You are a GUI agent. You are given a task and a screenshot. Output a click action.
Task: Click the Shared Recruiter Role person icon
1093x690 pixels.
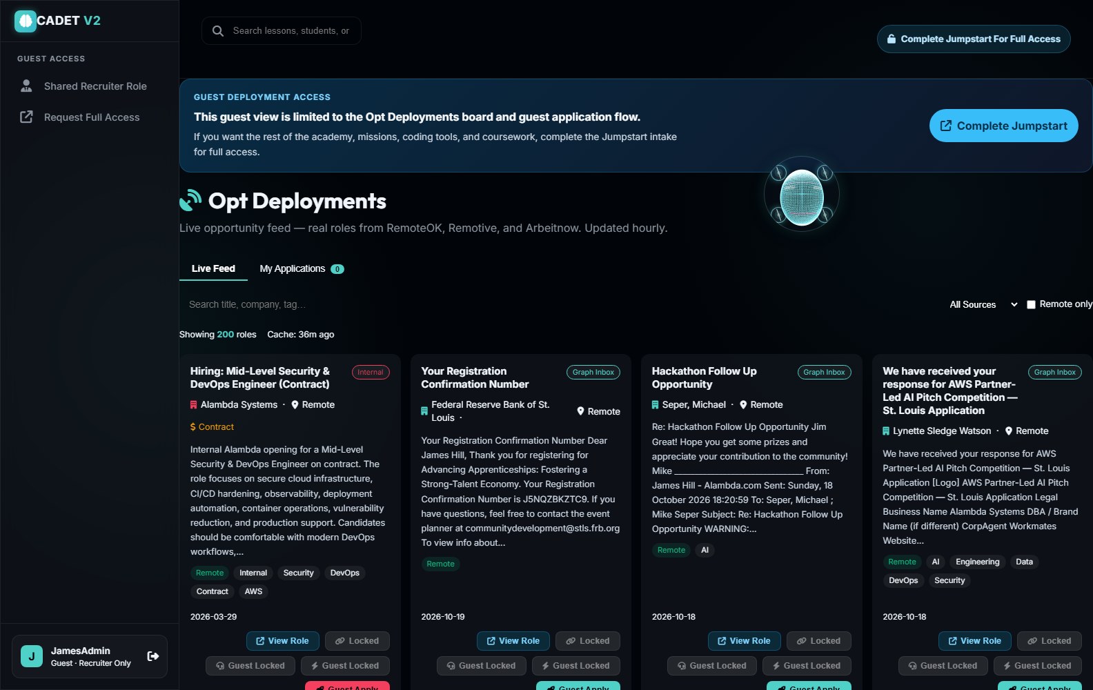click(26, 86)
